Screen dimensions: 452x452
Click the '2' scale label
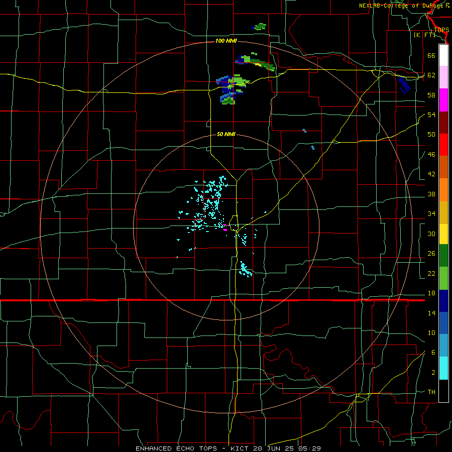click(433, 373)
